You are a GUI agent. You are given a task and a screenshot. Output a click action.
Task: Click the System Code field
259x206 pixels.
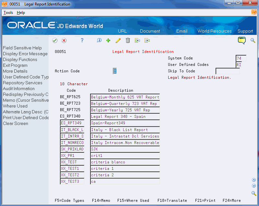241,58
